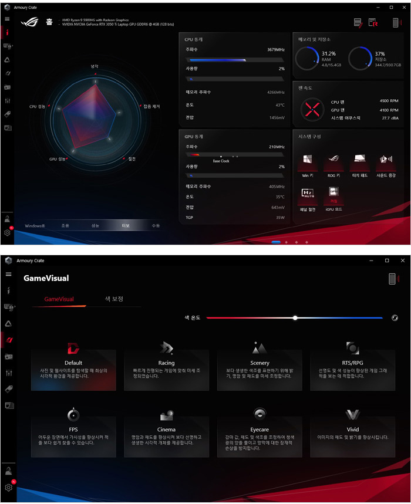
Task: Click the 3679MHz CPU frequency value
Action: click(276, 49)
